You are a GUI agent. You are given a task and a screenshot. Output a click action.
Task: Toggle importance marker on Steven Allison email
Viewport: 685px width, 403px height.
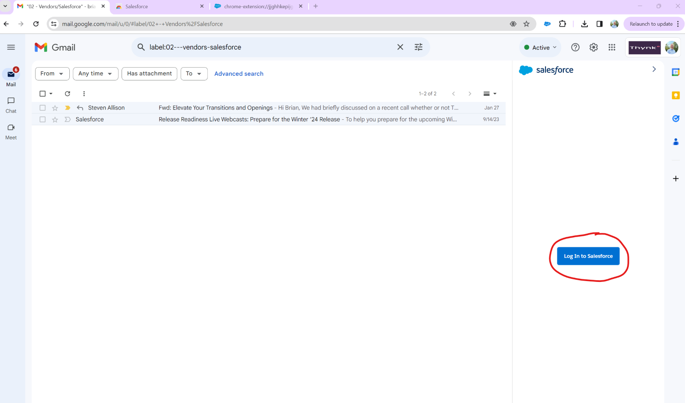click(67, 108)
